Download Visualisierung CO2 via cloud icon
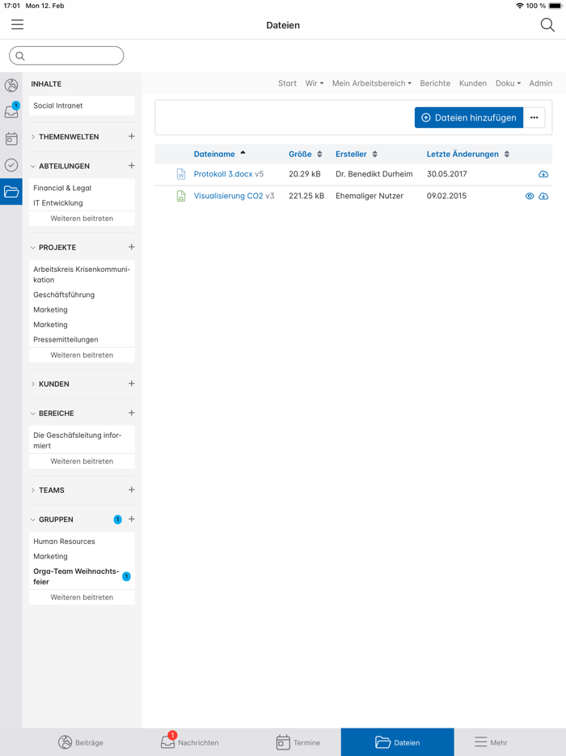This screenshot has height=756, width=566. coord(543,196)
